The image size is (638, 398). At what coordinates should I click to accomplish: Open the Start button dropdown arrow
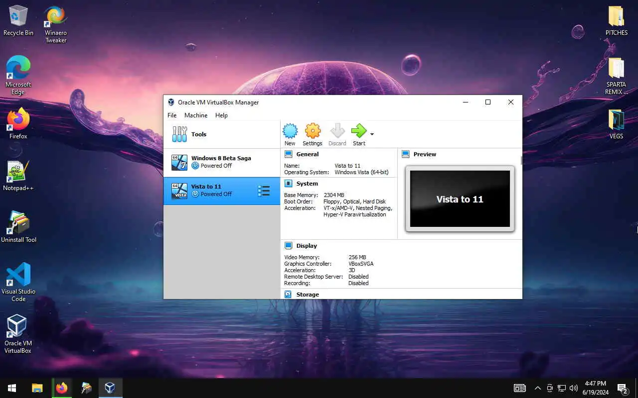point(372,134)
